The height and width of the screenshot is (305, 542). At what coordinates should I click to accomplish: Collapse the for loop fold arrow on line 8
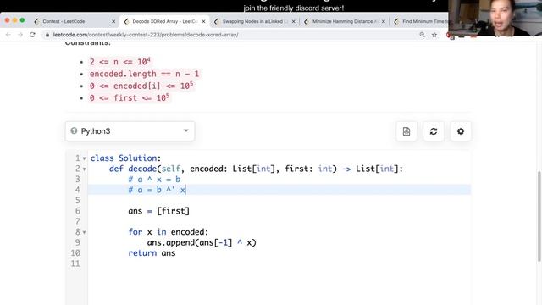pyautogui.click(x=84, y=232)
